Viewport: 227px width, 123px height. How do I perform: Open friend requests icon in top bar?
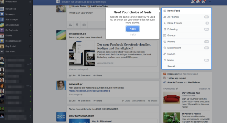click(193, 2)
